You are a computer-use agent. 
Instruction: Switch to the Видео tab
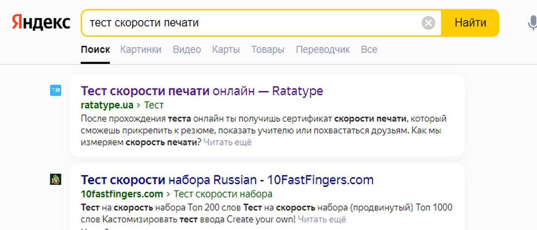tap(187, 50)
